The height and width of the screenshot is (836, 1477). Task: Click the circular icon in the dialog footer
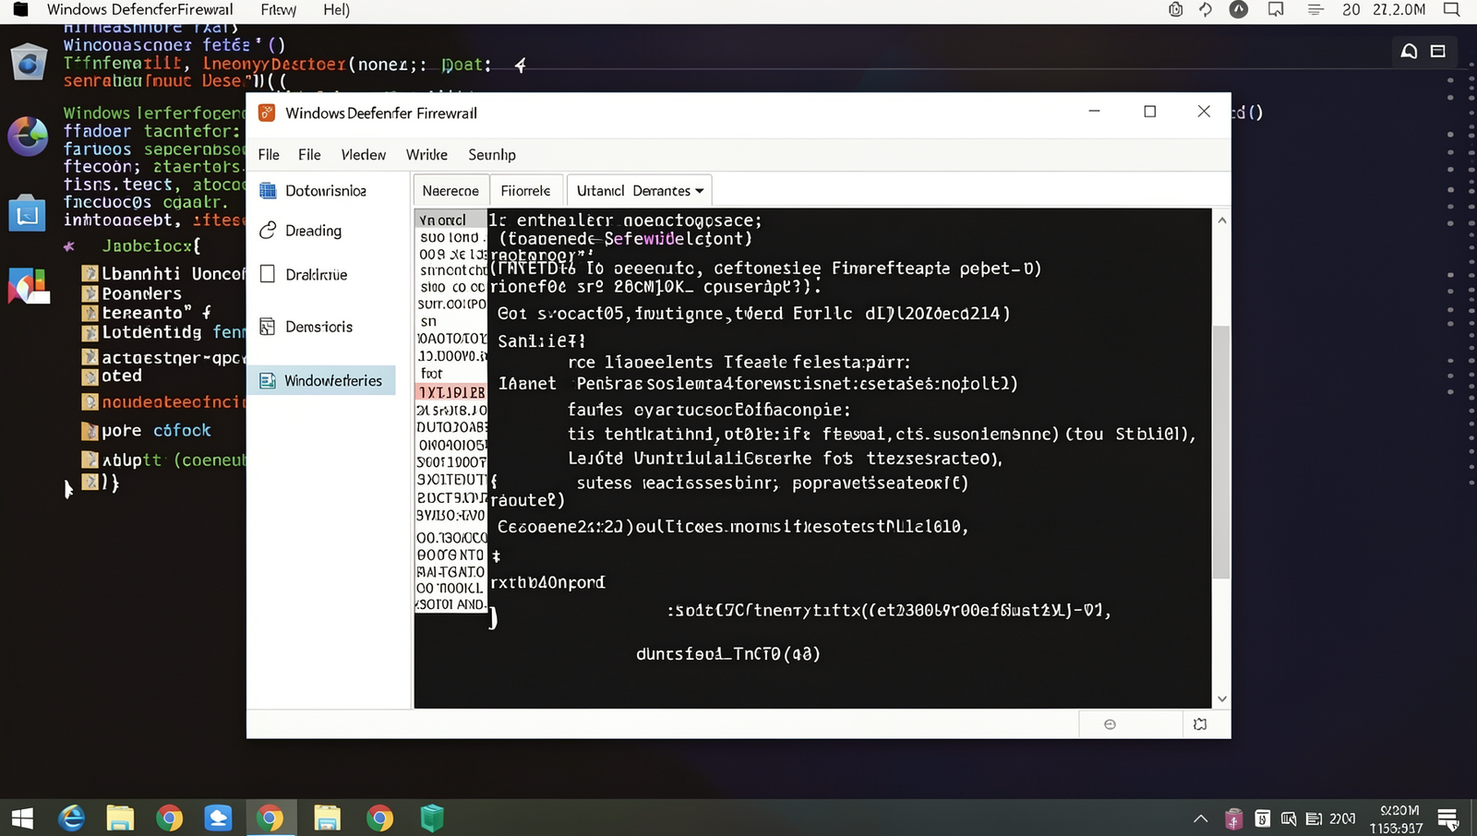[1110, 724]
